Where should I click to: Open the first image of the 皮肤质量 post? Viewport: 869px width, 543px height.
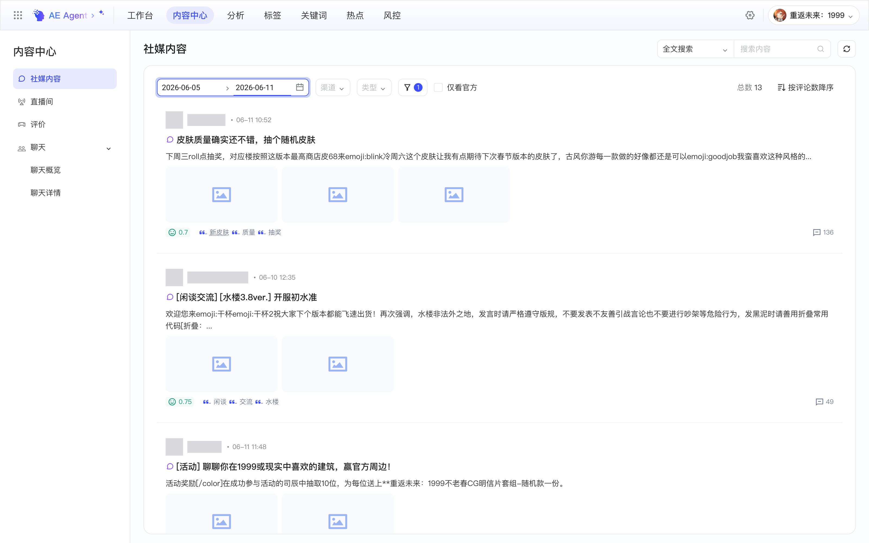pos(221,195)
